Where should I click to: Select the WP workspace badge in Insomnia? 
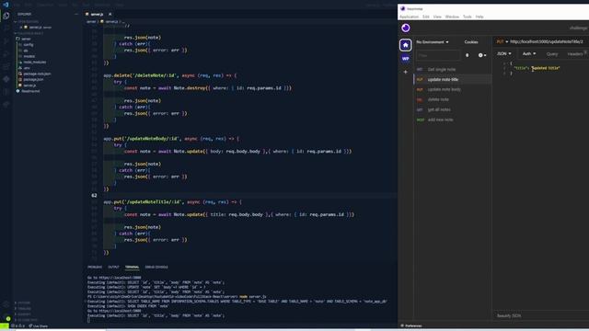click(405, 59)
